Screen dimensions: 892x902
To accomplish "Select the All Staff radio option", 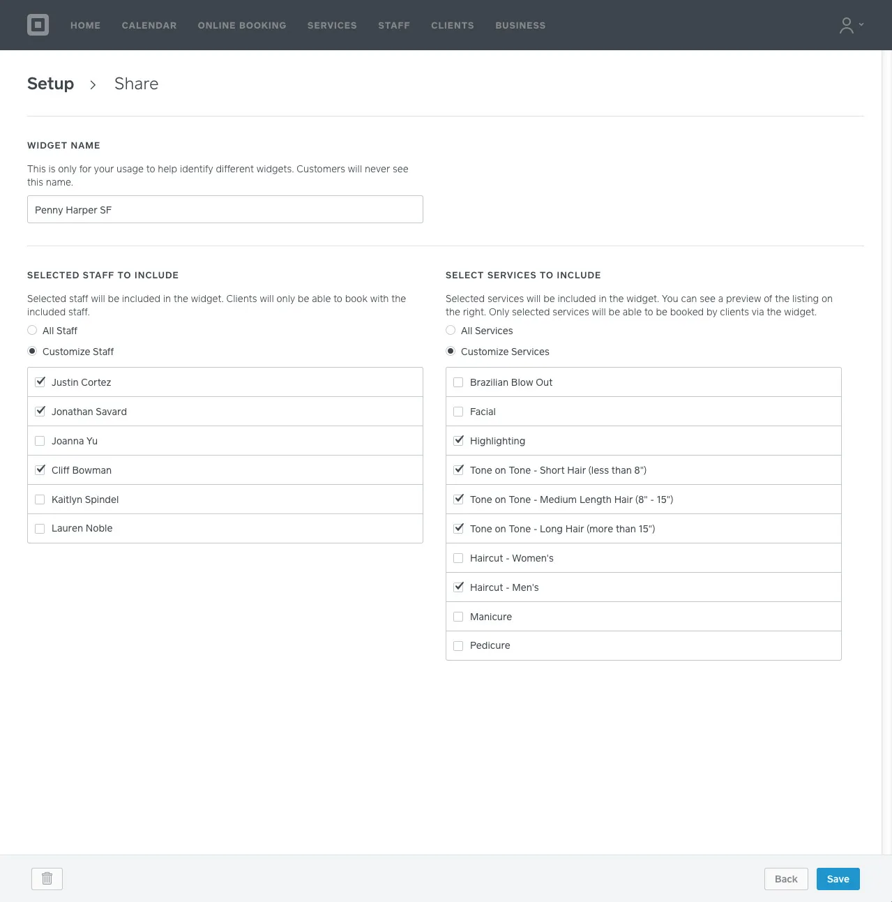I will [x=32, y=331].
